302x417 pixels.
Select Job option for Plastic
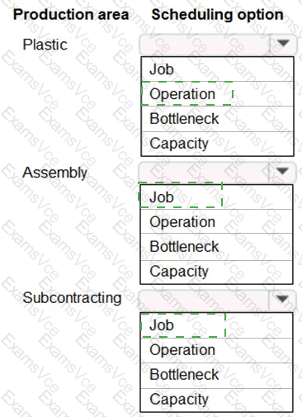click(217, 69)
